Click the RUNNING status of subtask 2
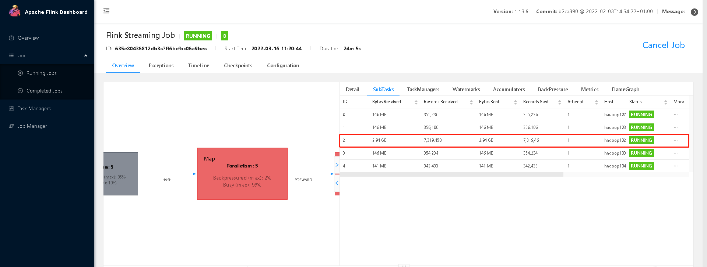The height and width of the screenshot is (267, 707). pyautogui.click(x=641, y=140)
